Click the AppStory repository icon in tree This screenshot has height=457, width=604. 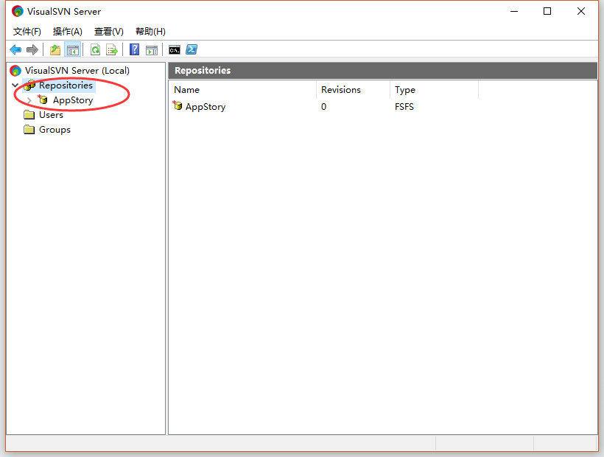pos(43,100)
